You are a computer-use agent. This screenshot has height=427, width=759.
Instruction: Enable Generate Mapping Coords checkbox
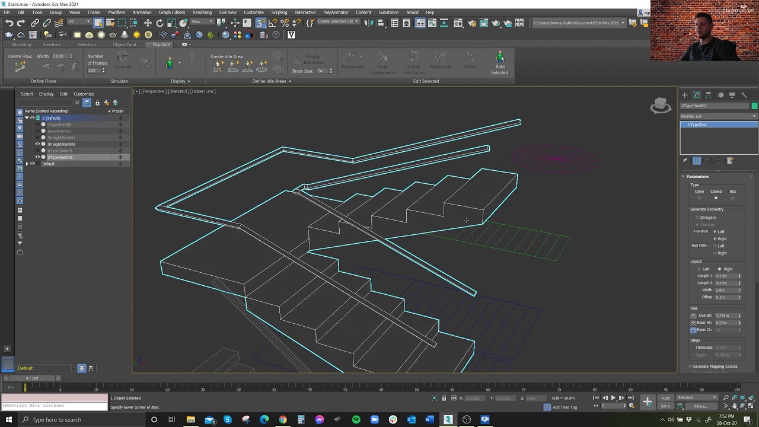coord(690,367)
